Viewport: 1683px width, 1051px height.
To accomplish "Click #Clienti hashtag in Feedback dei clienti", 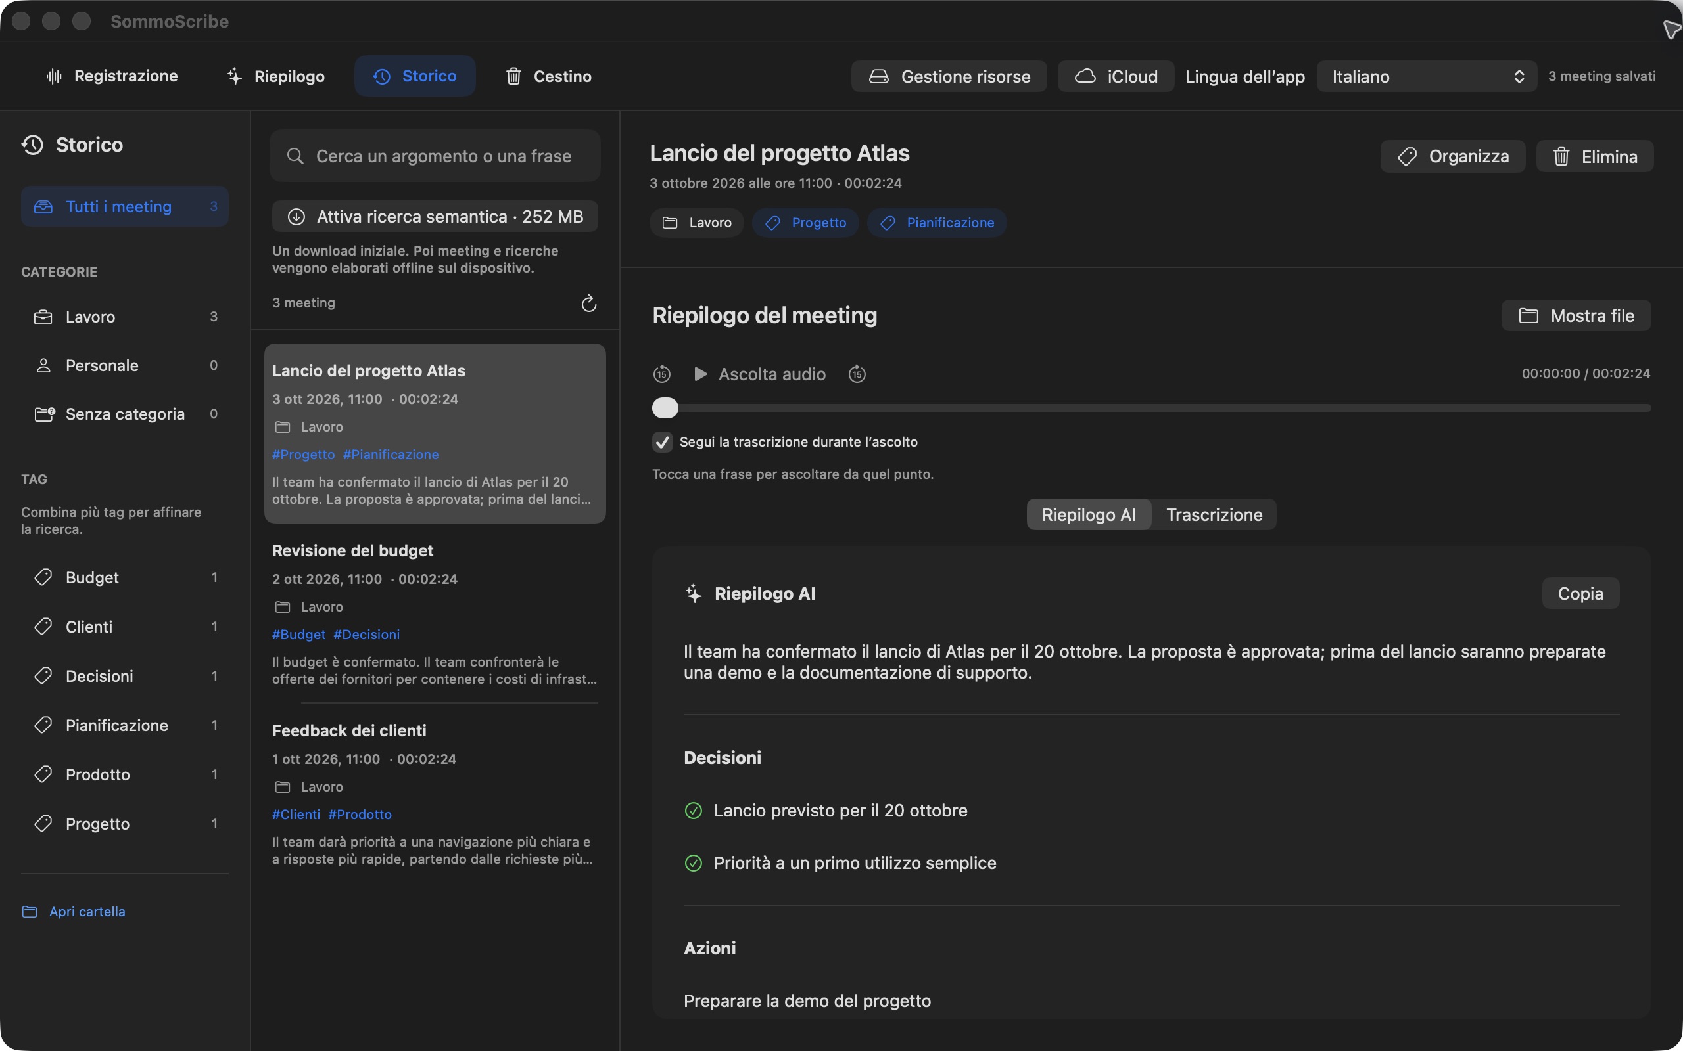I will point(296,815).
